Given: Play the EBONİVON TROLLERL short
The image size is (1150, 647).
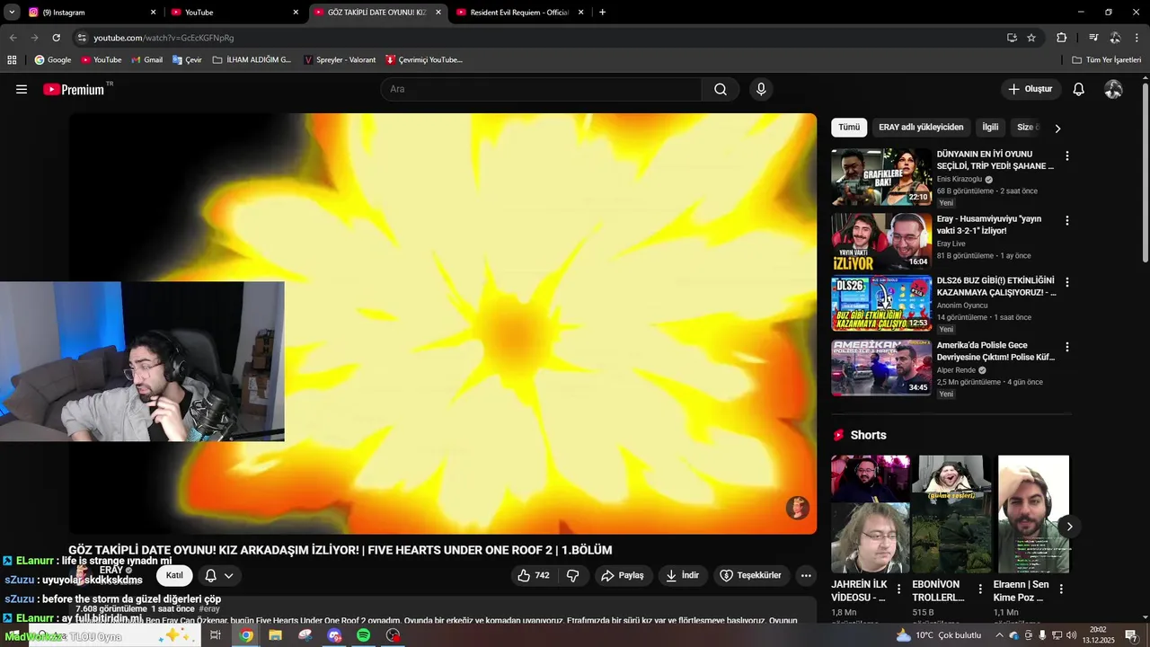Looking at the screenshot, I should [x=952, y=514].
